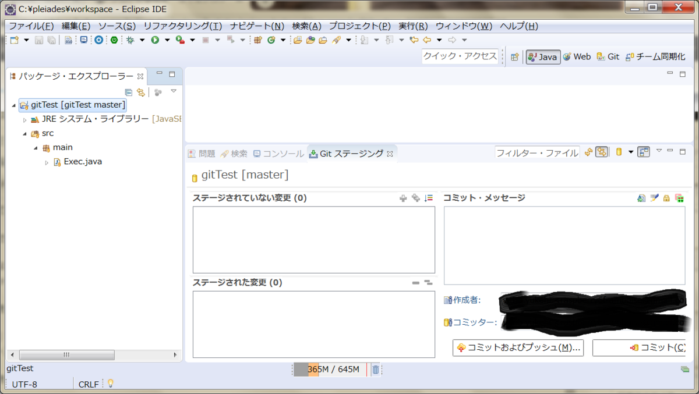This screenshot has width=699, height=394.
Task: Close the Git ステージング tab
Action: tap(390, 154)
